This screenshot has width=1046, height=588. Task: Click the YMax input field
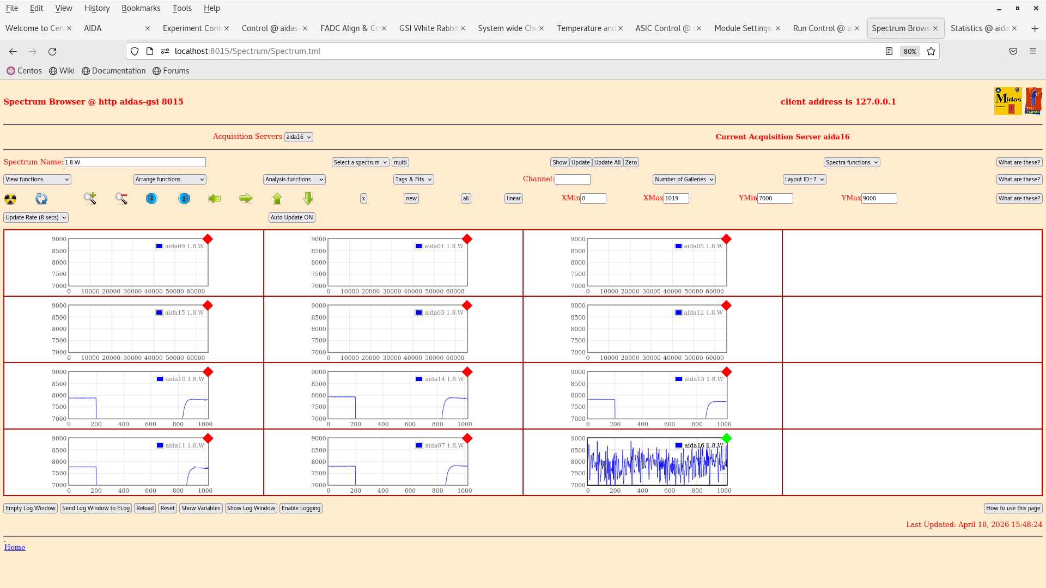(x=879, y=199)
